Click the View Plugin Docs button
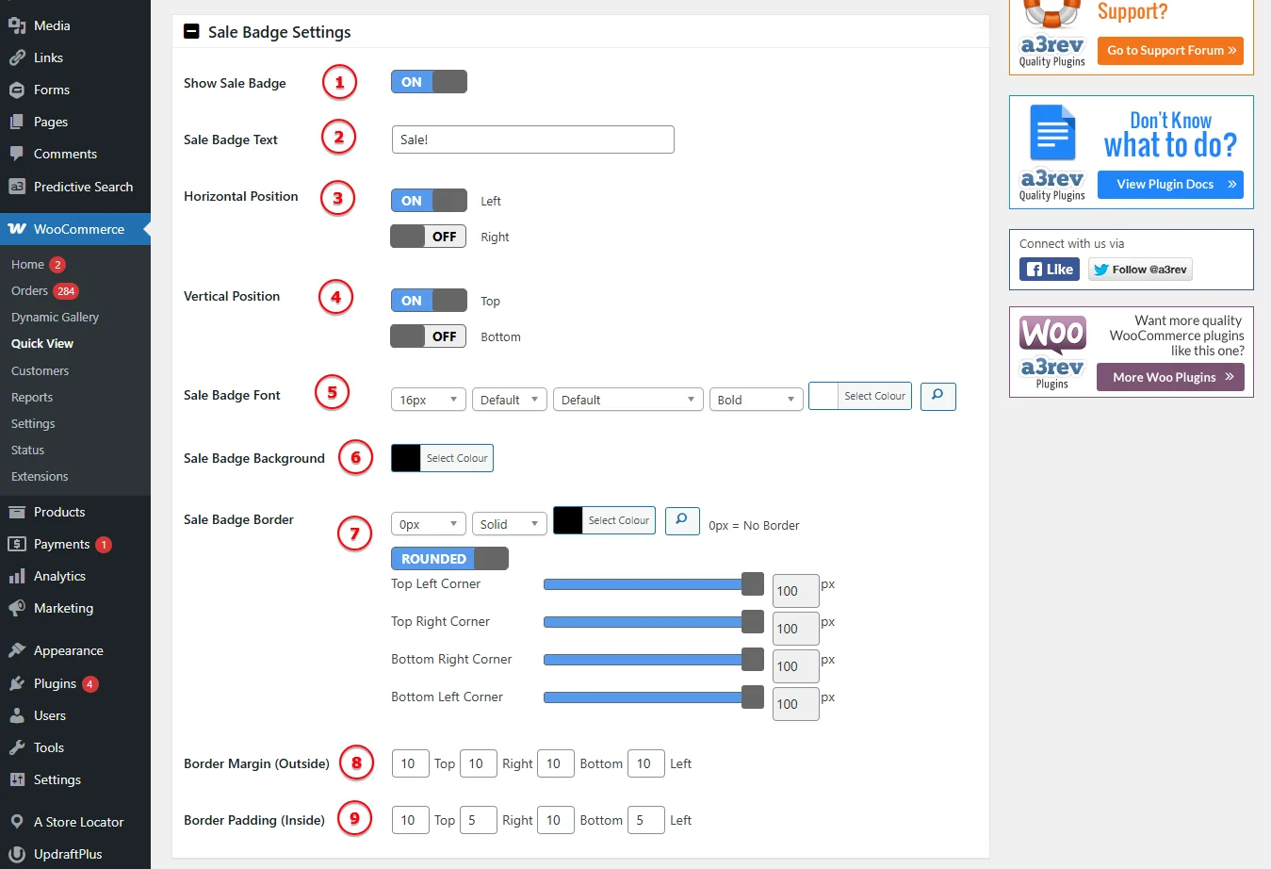The image size is (1271, 869). (x=1174, y=185)
